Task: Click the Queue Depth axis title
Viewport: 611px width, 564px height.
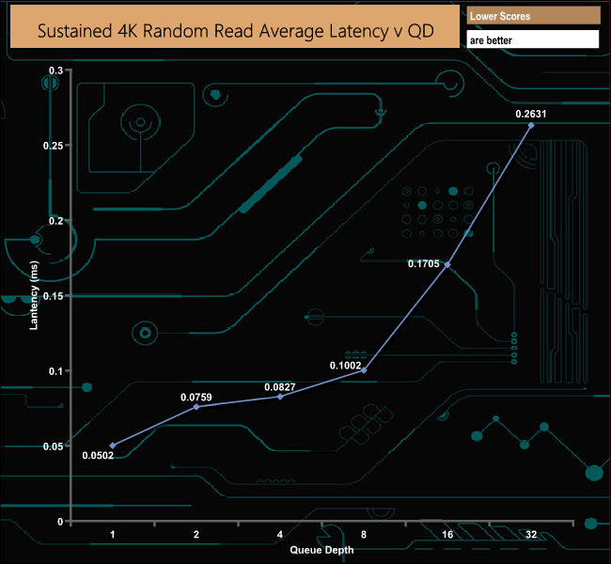Action: 321,550
